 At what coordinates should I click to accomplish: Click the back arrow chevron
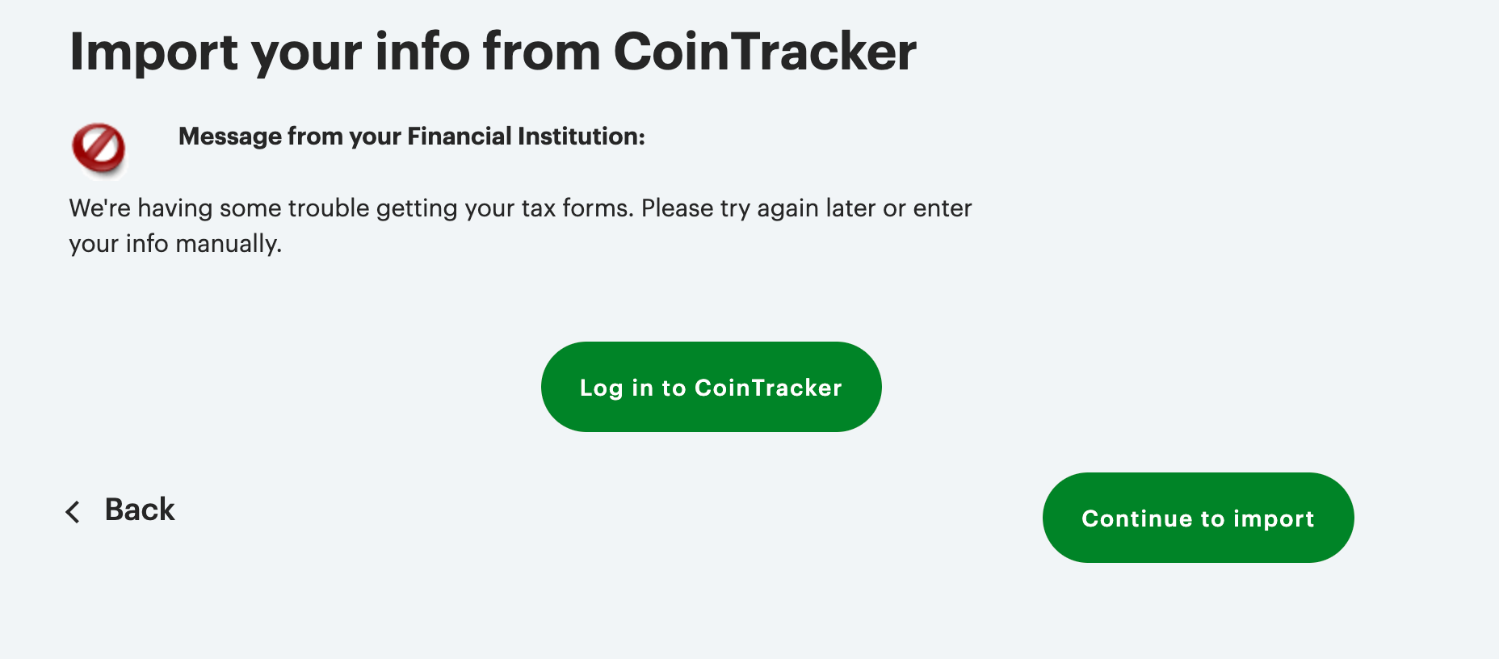(73, 511)
